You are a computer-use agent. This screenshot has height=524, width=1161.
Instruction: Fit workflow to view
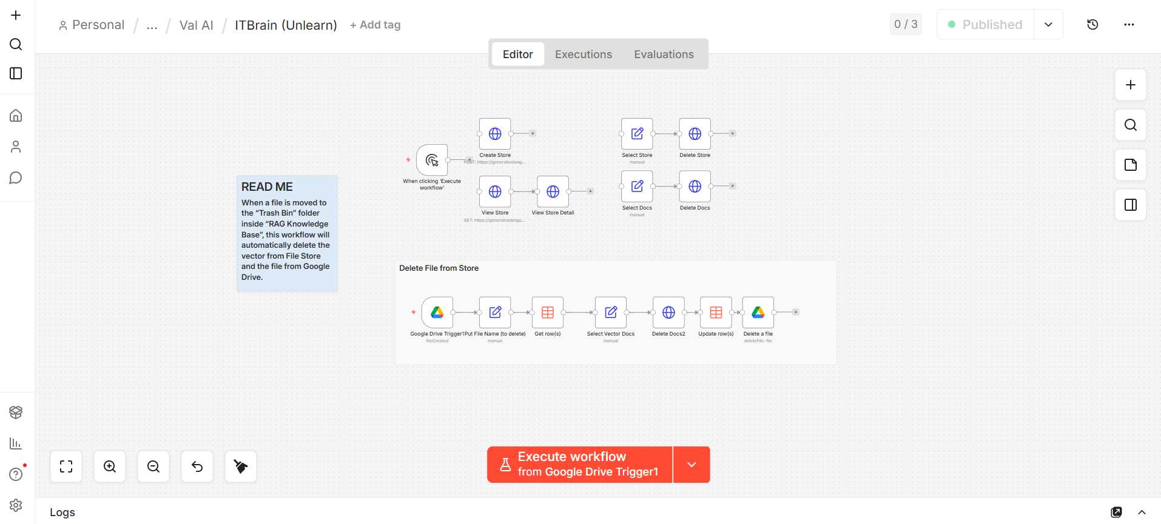click(x=66, y=466)
